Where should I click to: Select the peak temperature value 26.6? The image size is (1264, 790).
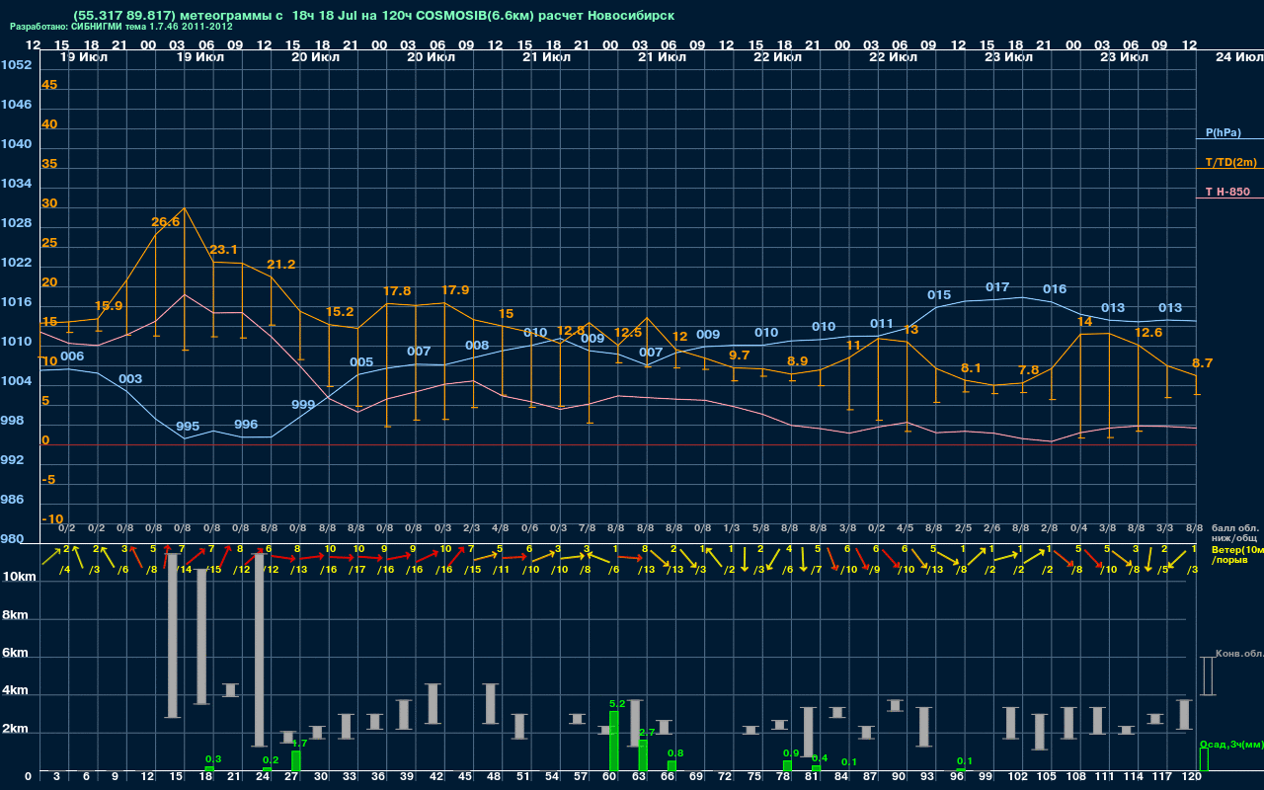click(166, 222)
